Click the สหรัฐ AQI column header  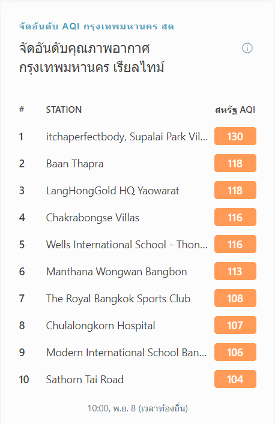[235, 110]
